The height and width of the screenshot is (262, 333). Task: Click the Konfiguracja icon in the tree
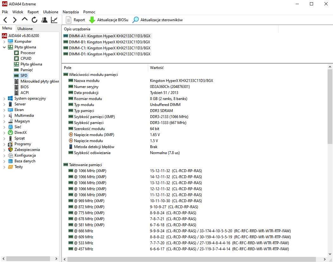point(10,155)
